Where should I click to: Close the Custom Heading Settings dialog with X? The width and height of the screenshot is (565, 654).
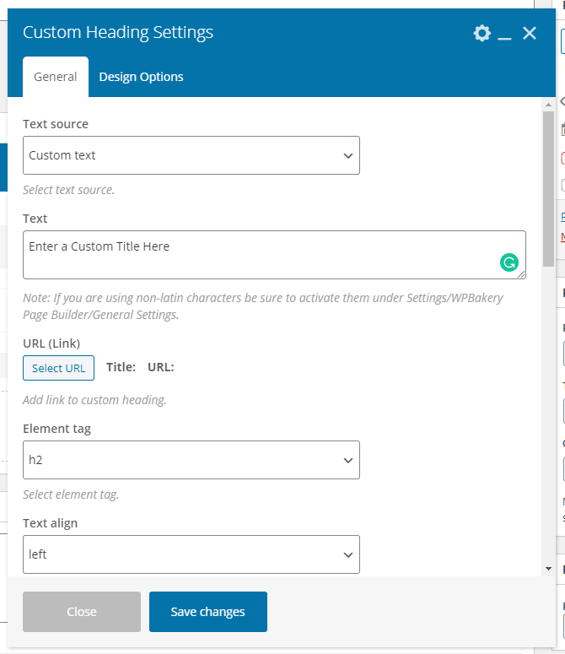pos(530,33)
